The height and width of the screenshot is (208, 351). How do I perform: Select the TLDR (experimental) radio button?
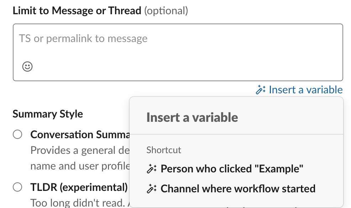[17, 187]
